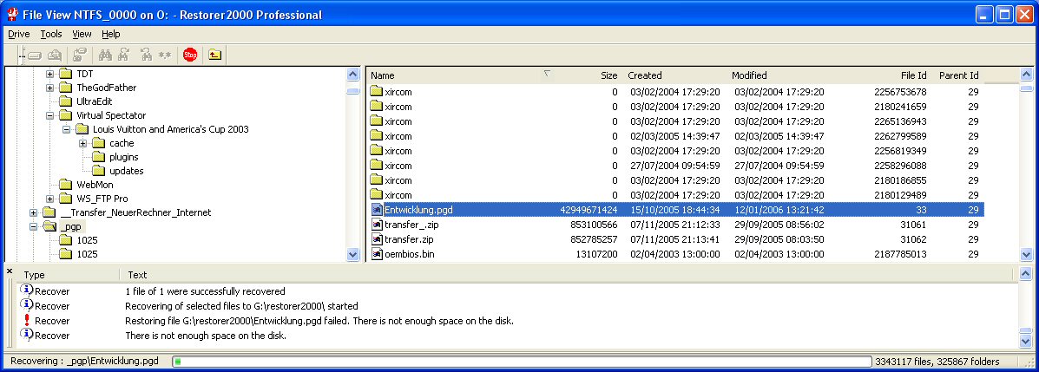
Task: Click the Find Previous toolbar icon
Action: pos(145,55)
